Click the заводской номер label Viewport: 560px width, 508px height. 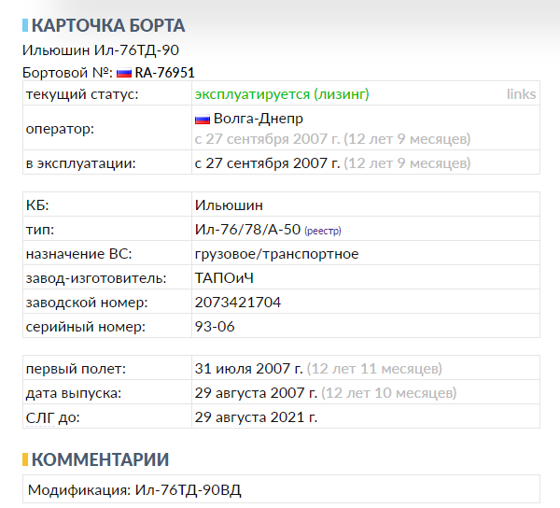pos(87,303)
